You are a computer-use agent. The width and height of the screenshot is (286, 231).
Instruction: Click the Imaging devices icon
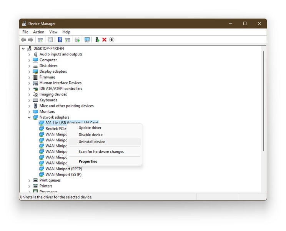[x=35, y=94]
